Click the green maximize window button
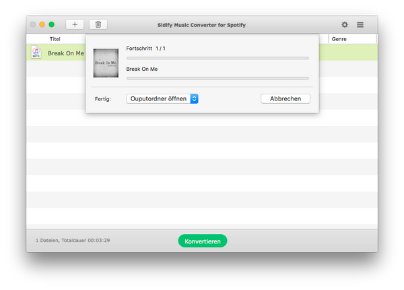Image resolution: width=404 pixels, height=290 pixels. 52,24
